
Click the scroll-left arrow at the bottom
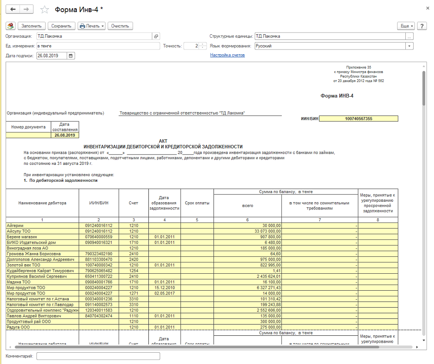(10, 347)
